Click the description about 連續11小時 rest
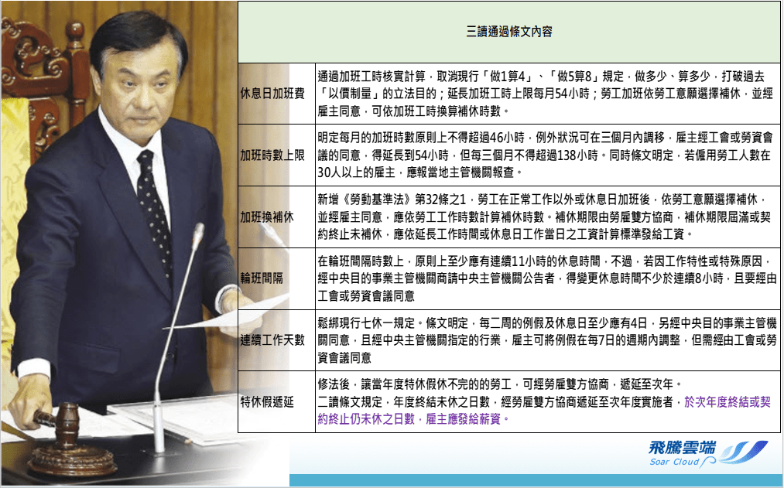Screen dimensions: 784x488 [x=547, y=278]
